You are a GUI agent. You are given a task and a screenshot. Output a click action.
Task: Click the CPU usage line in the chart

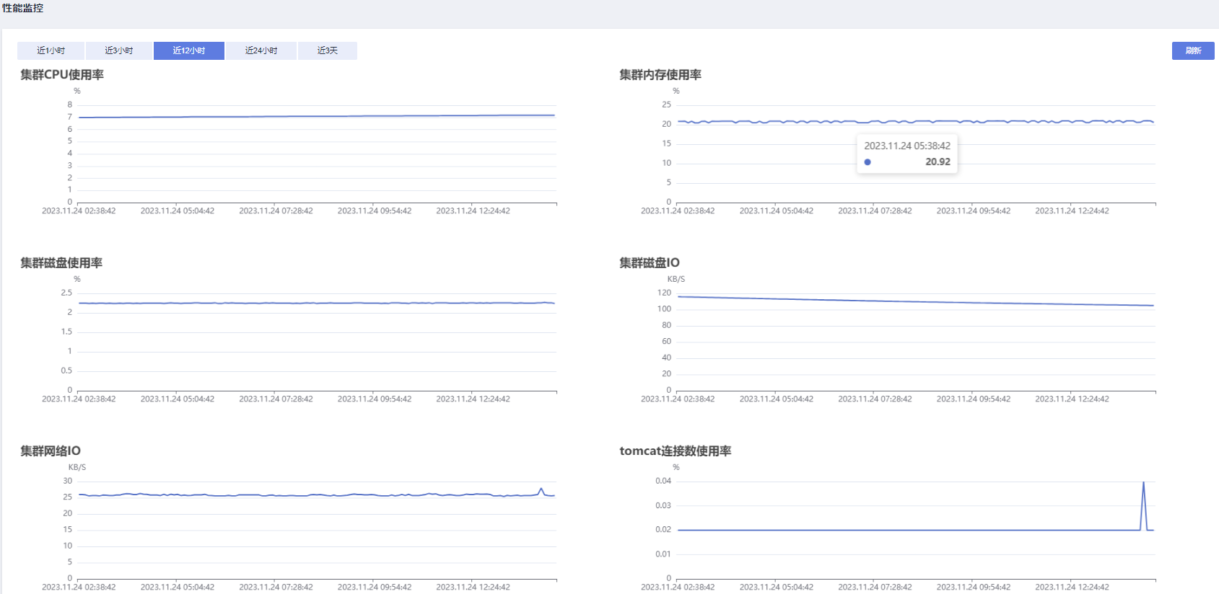(317, 116)
